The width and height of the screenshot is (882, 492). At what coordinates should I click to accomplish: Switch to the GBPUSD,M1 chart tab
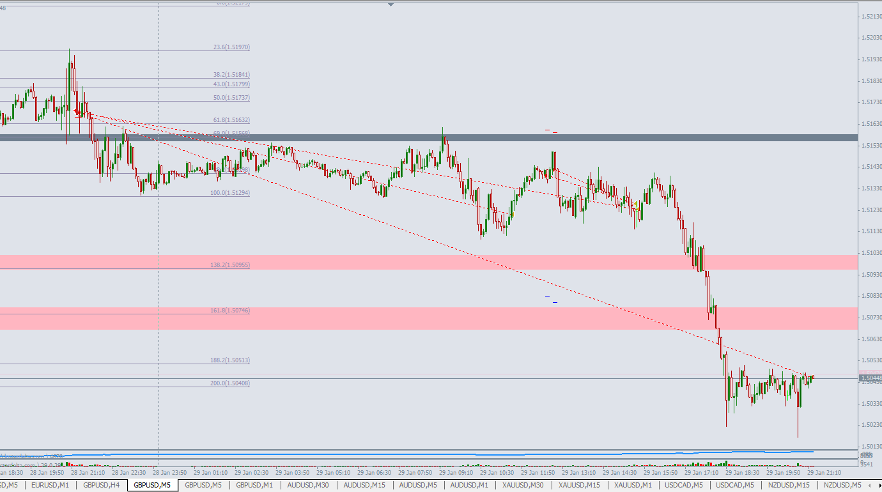[x=254, y=486]
